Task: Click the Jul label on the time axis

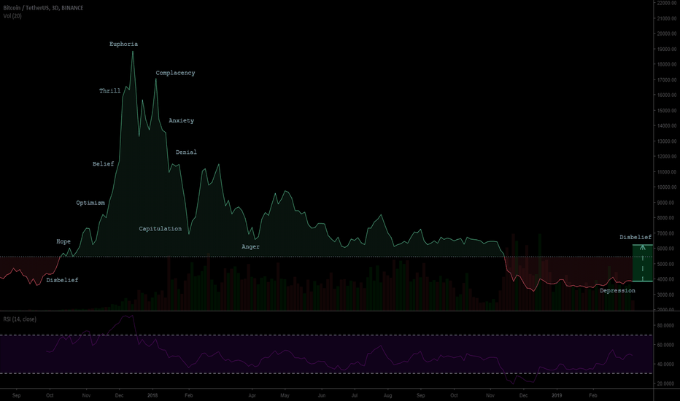Action: coord(355,395)
